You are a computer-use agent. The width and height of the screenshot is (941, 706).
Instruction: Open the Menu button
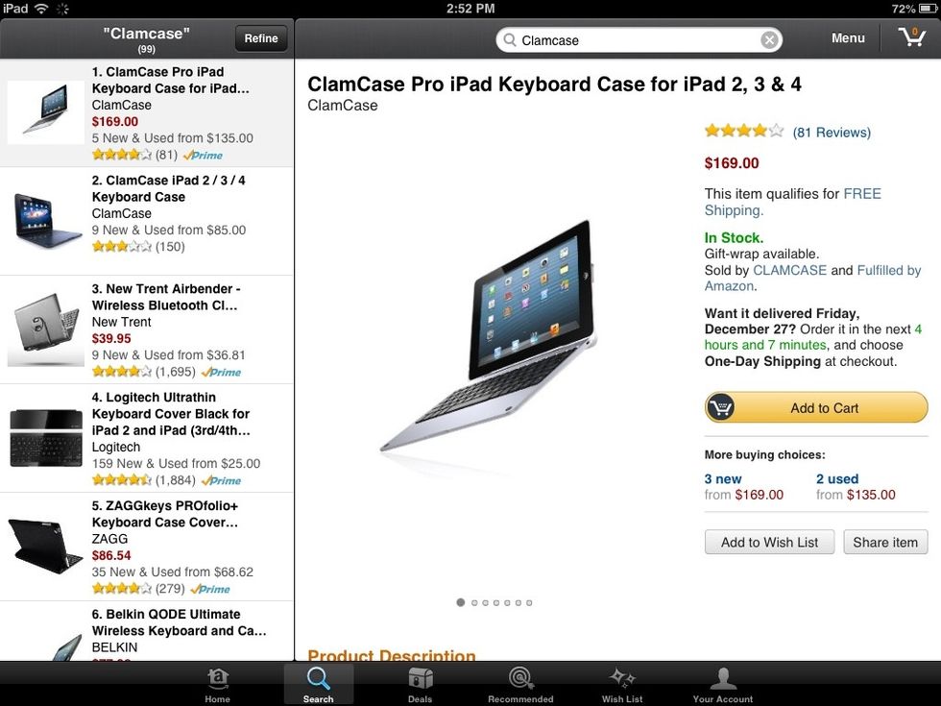click(x=848, y=37)
